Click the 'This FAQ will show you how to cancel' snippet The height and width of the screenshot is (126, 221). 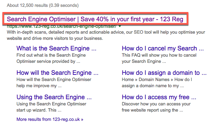pos(159,55)
